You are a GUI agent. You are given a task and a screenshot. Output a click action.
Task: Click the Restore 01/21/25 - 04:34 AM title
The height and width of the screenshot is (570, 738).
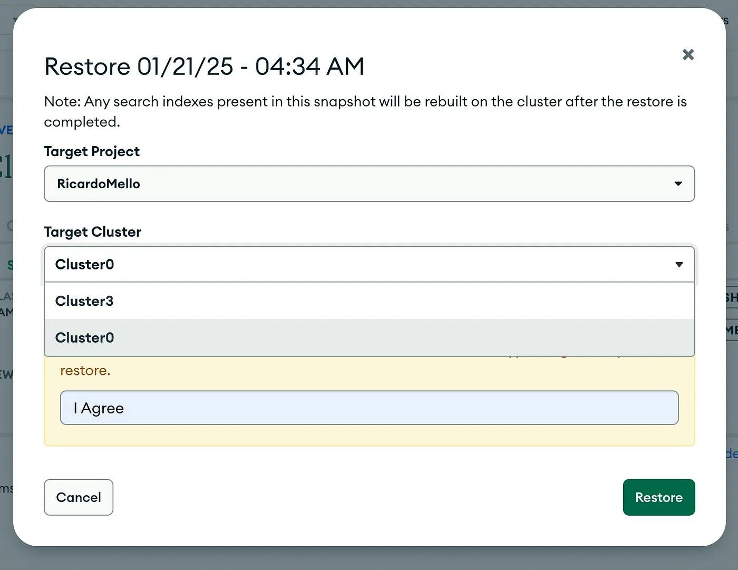(204, 67)
